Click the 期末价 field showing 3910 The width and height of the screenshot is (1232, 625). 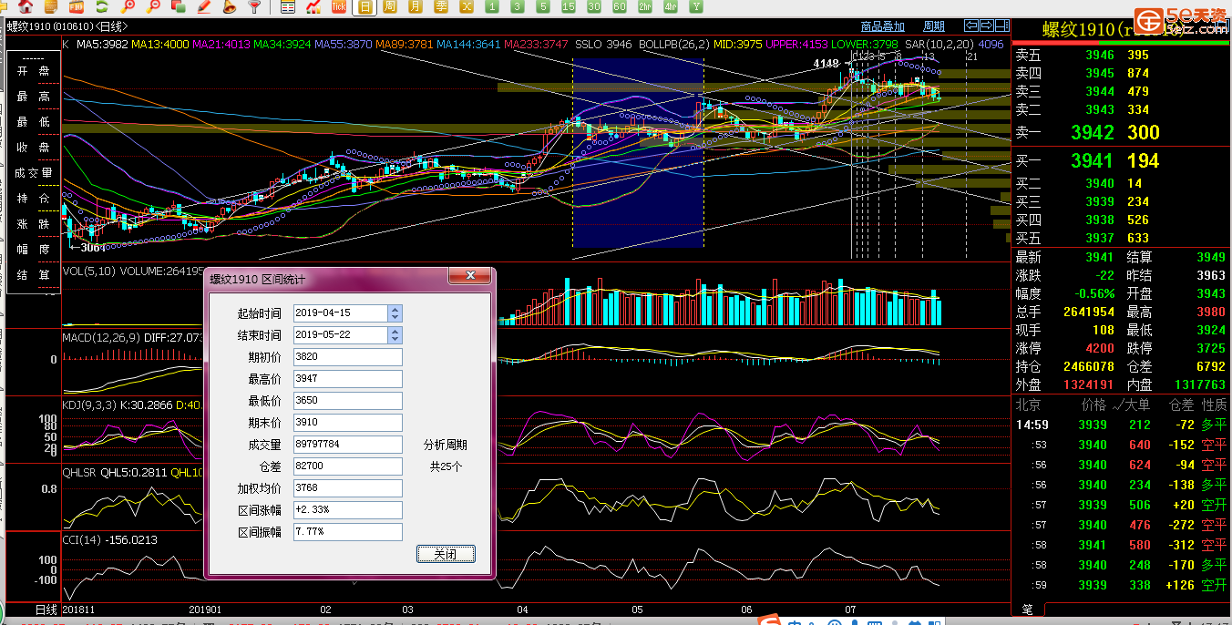(x=348, y=423)
